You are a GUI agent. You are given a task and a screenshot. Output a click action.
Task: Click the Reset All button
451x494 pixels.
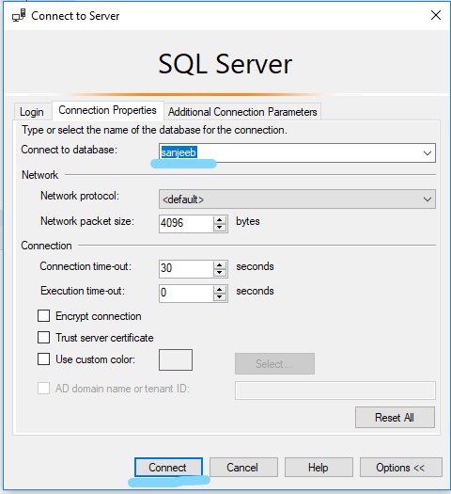(x=395, y=418)
